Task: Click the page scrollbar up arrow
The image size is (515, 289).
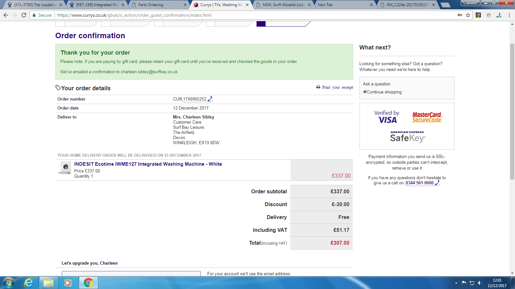Action: tap(512, 24)
